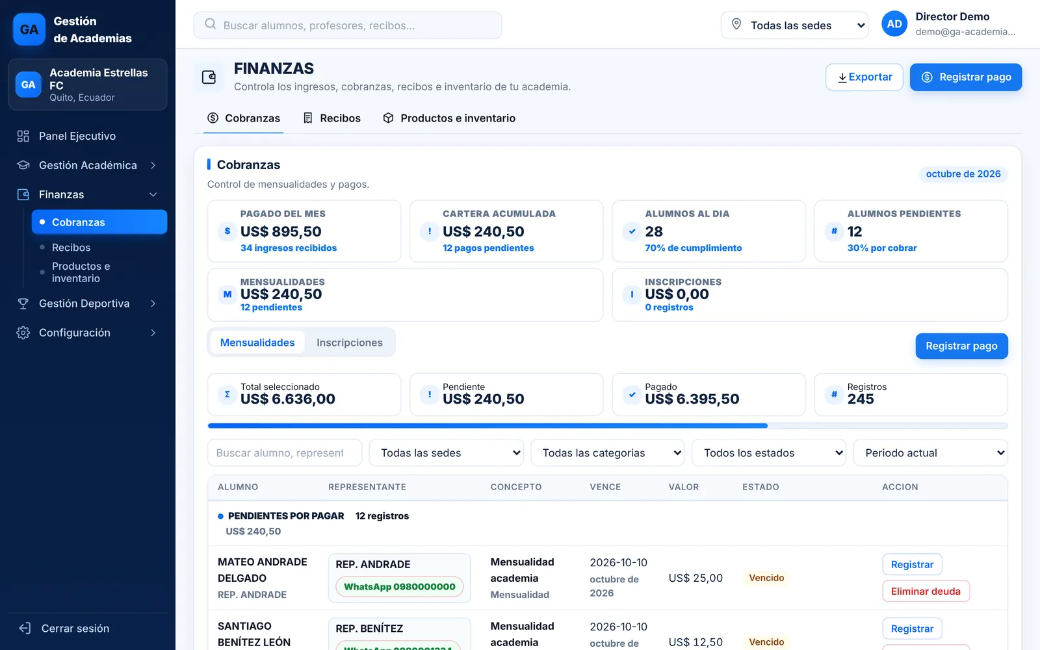
Task: Open the Todas las sedes dropdown in top bar
Action: pos(794,25)
